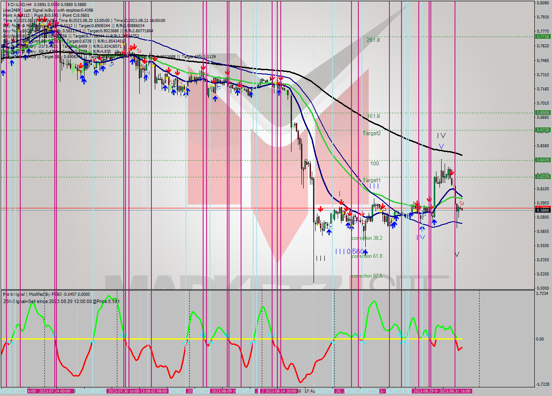Click the green 0.6229 price level tag
Viewport: 552px width, 396px height.
543,176
